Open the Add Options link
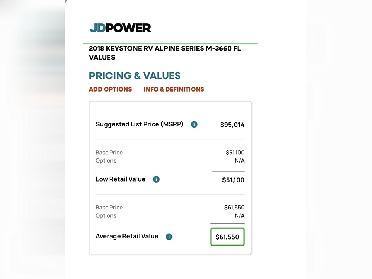This screenshot has height=279, width=372. (x=110, y=89)
